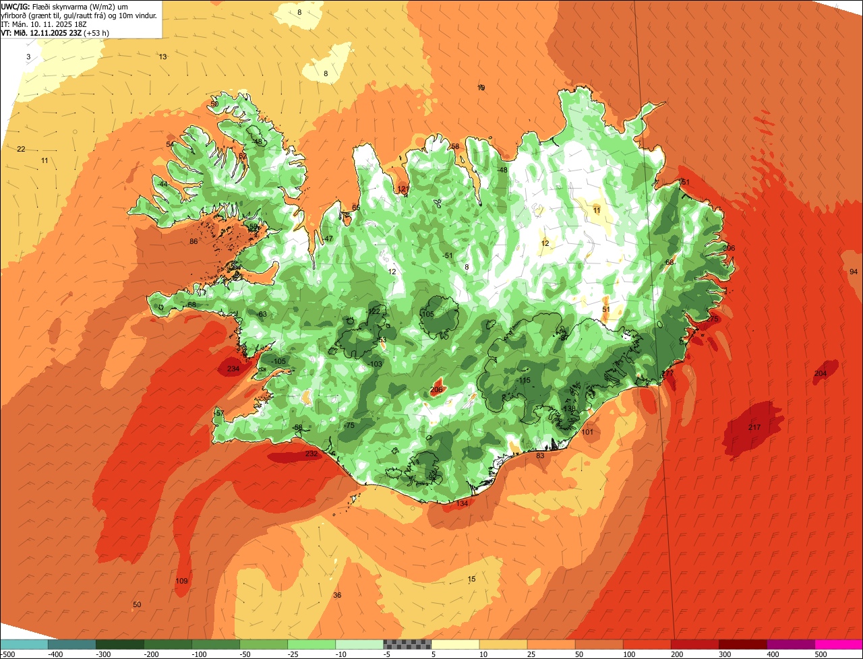The height and width of the screenshot is (659, 863).
Task: Click the pale yellow 5 to 10 swatch
Action: [x=455, y=644]
